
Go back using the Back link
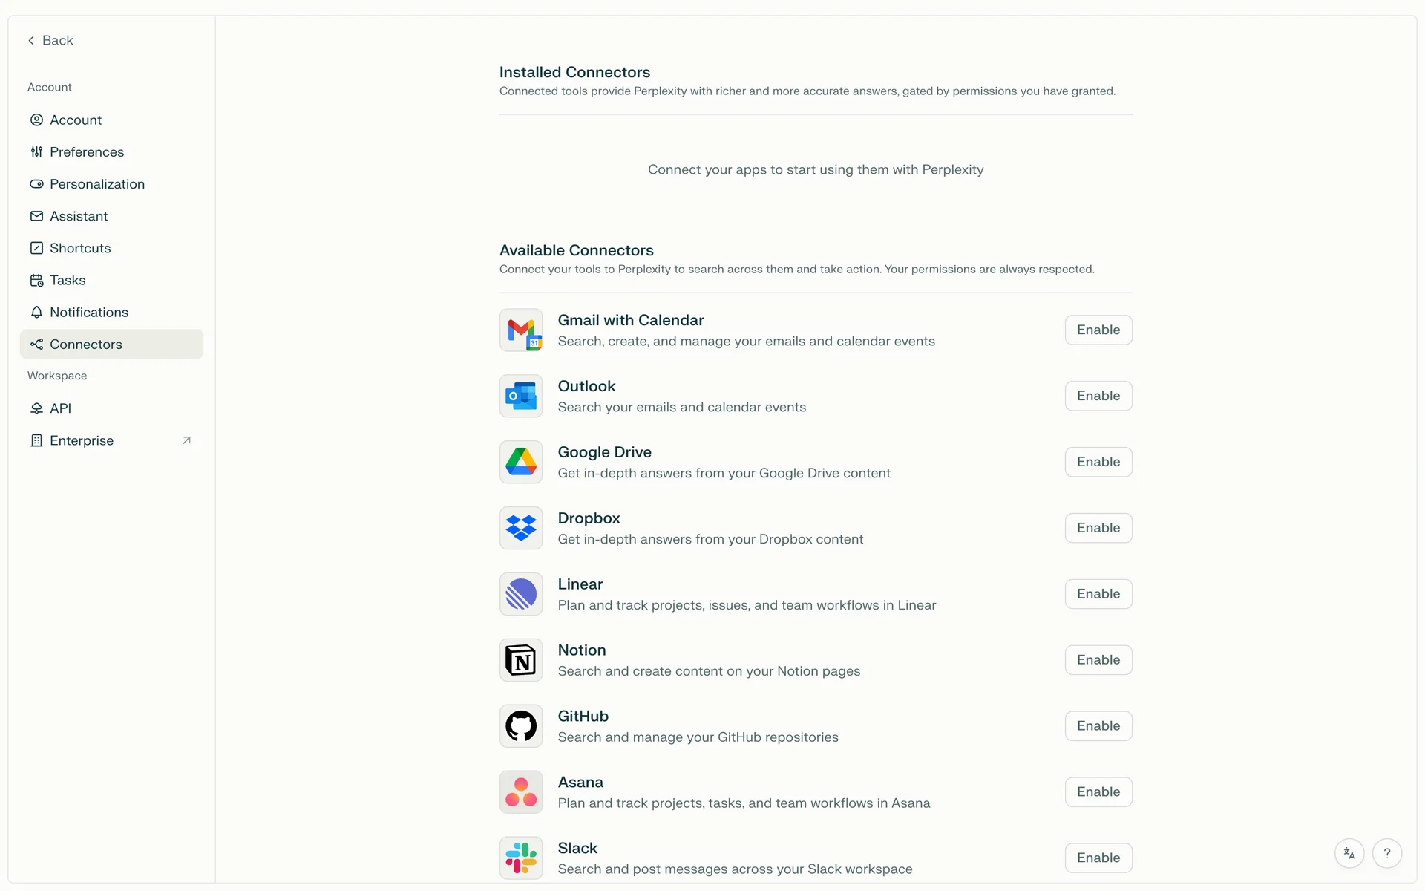pyautogui.click(x=50, y=41)
